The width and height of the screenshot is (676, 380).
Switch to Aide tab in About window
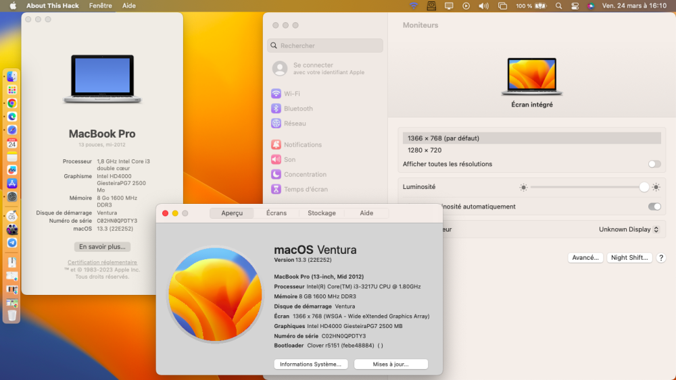366,213
